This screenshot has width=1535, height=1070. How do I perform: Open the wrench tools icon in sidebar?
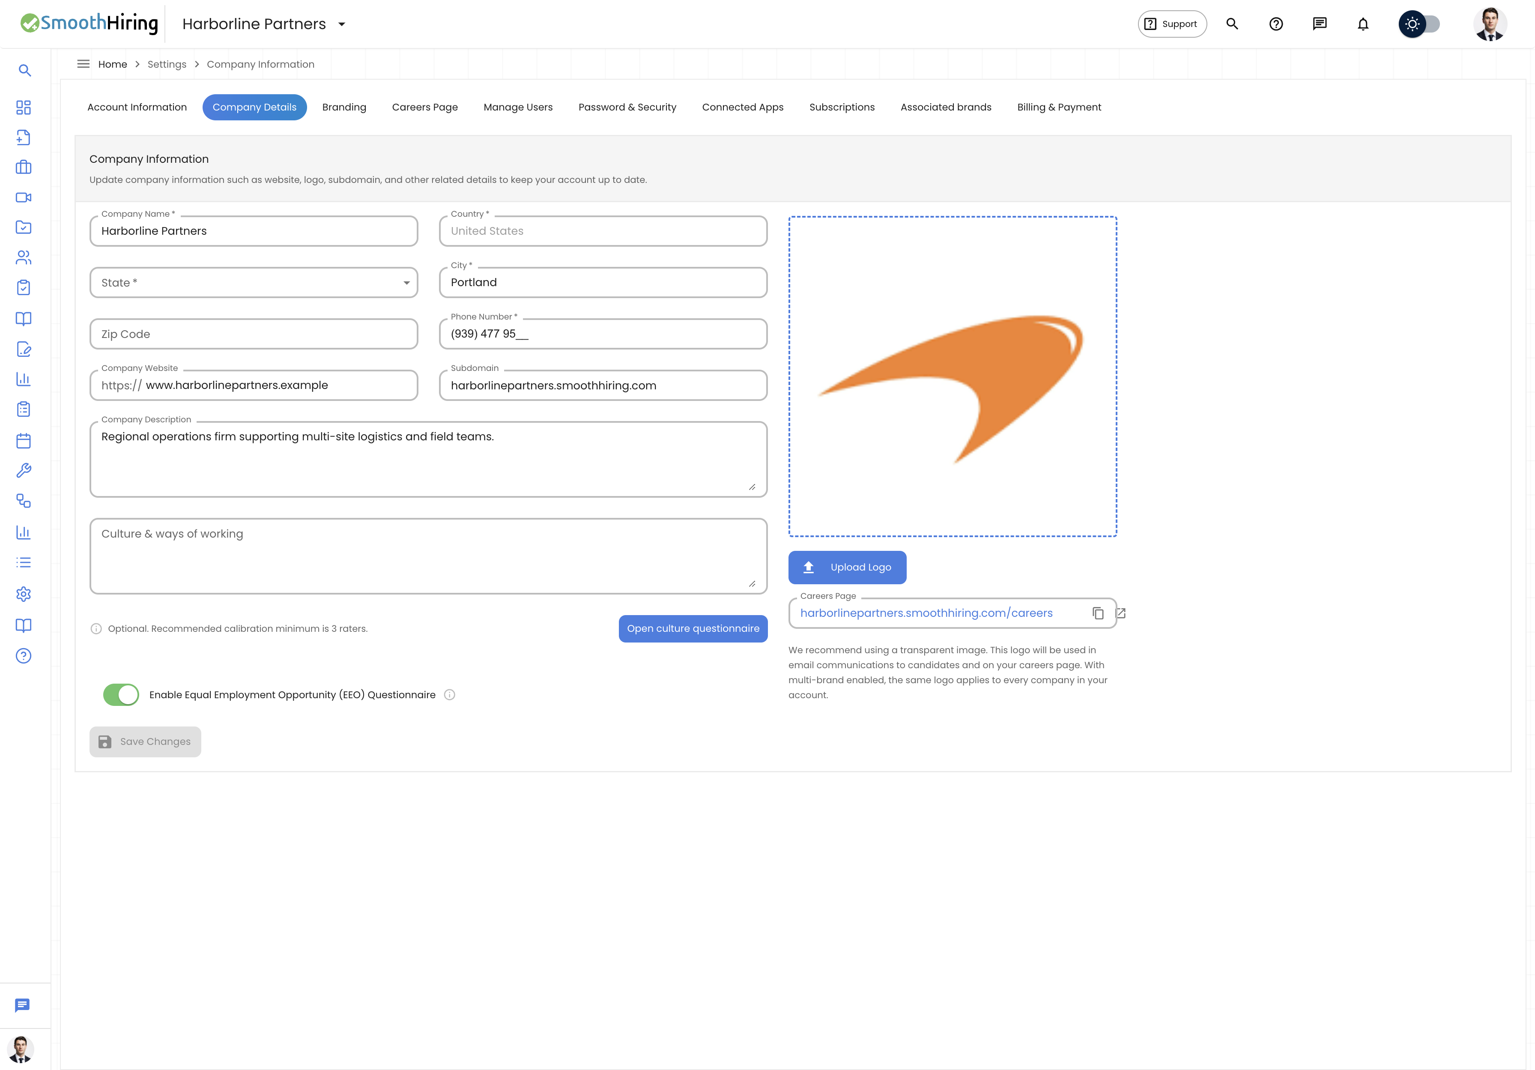(24, 470)
